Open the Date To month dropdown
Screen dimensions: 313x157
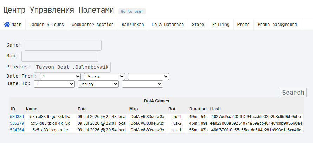pos(98,84)
